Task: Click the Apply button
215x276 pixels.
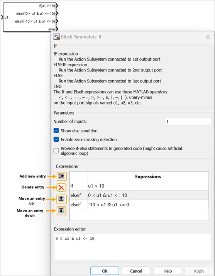Action: [199, 271]
